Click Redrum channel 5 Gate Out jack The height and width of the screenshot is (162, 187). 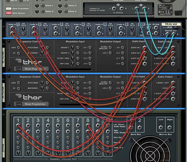point(58,137)
